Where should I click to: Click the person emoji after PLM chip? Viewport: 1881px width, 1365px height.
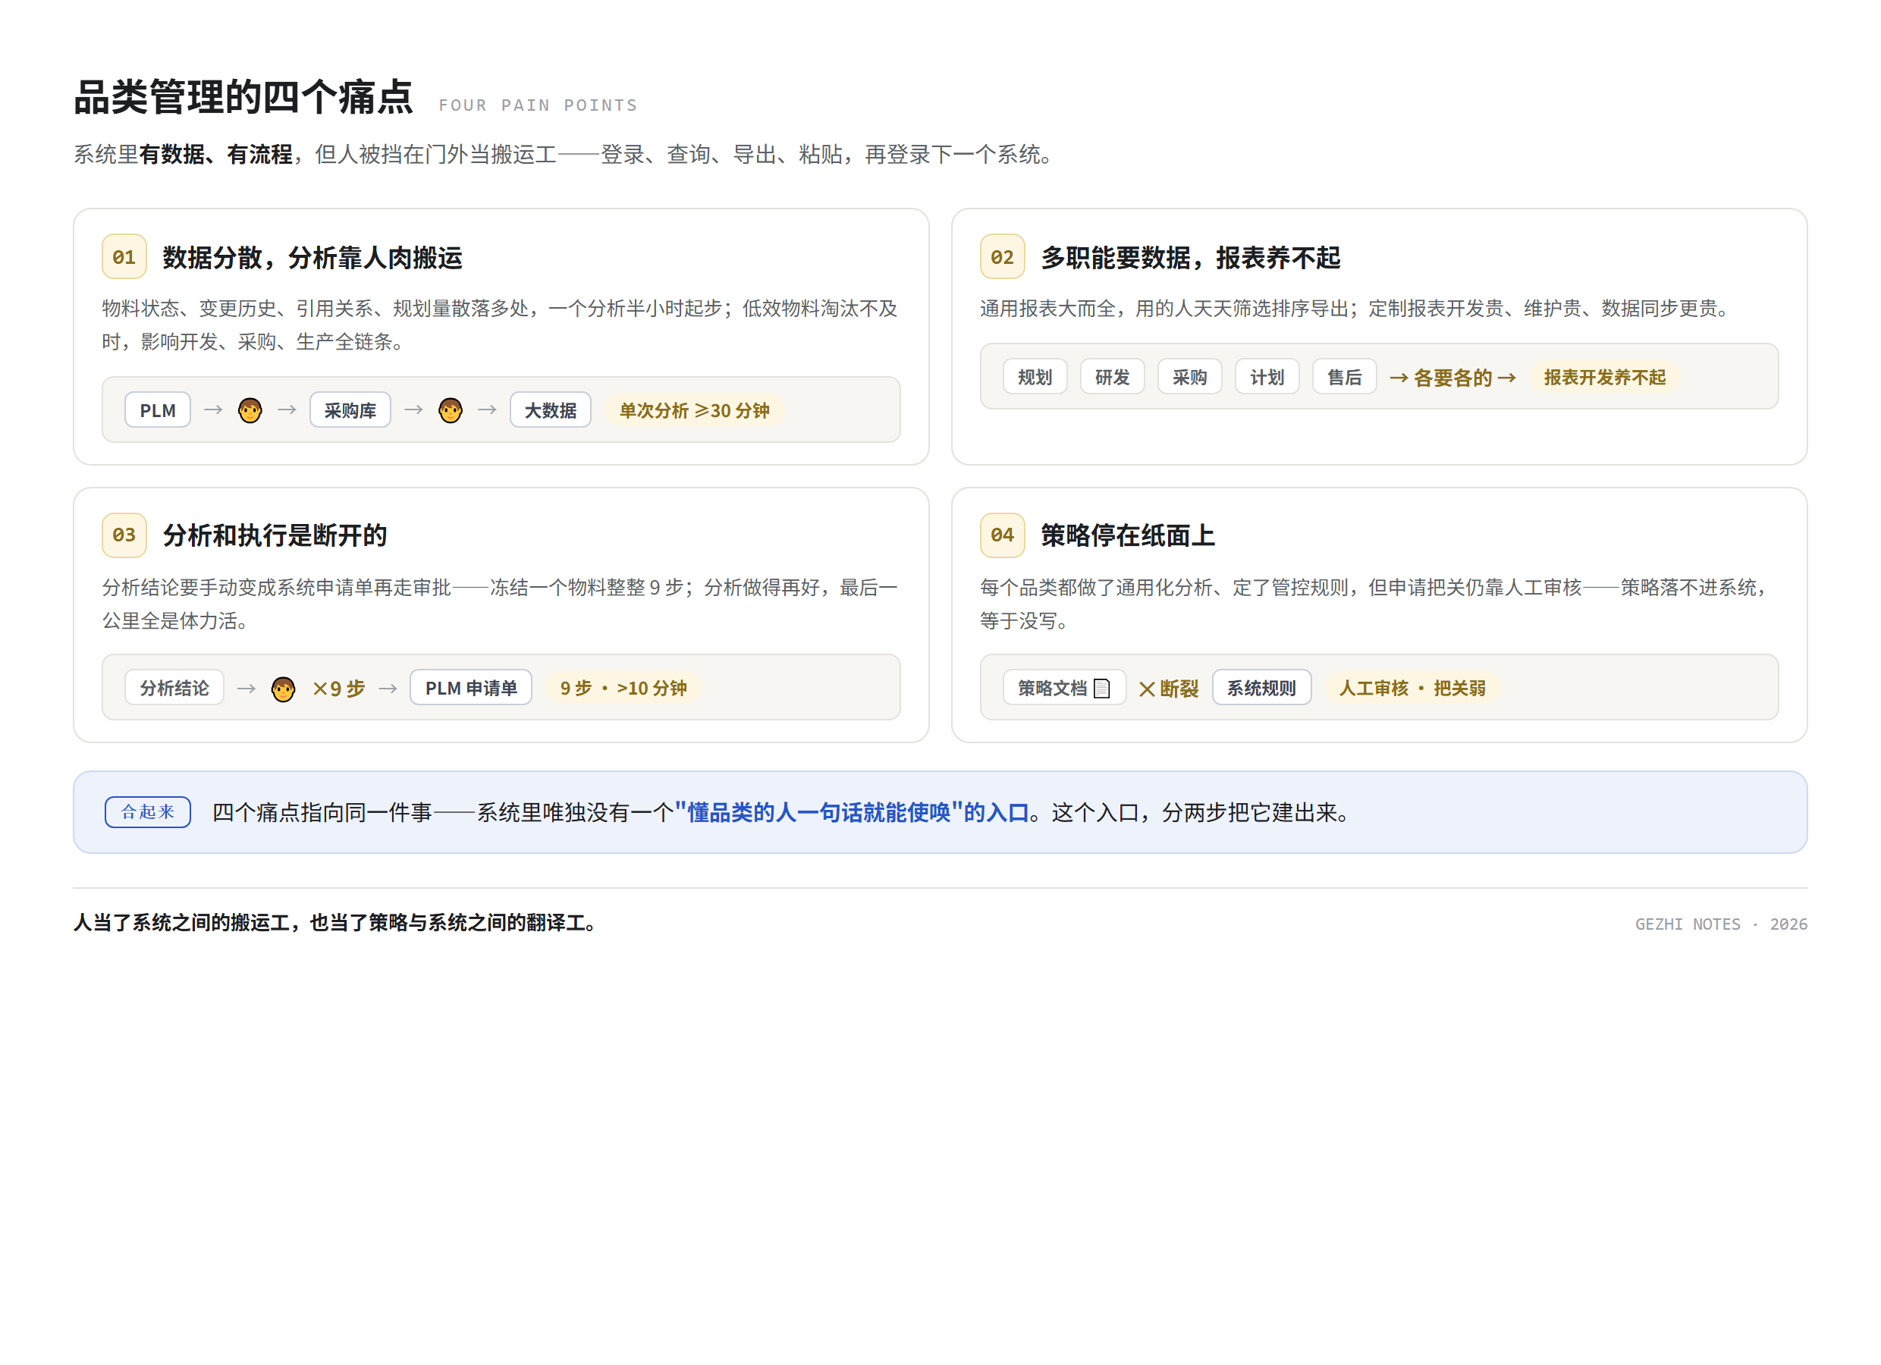(x=250, y=409)
